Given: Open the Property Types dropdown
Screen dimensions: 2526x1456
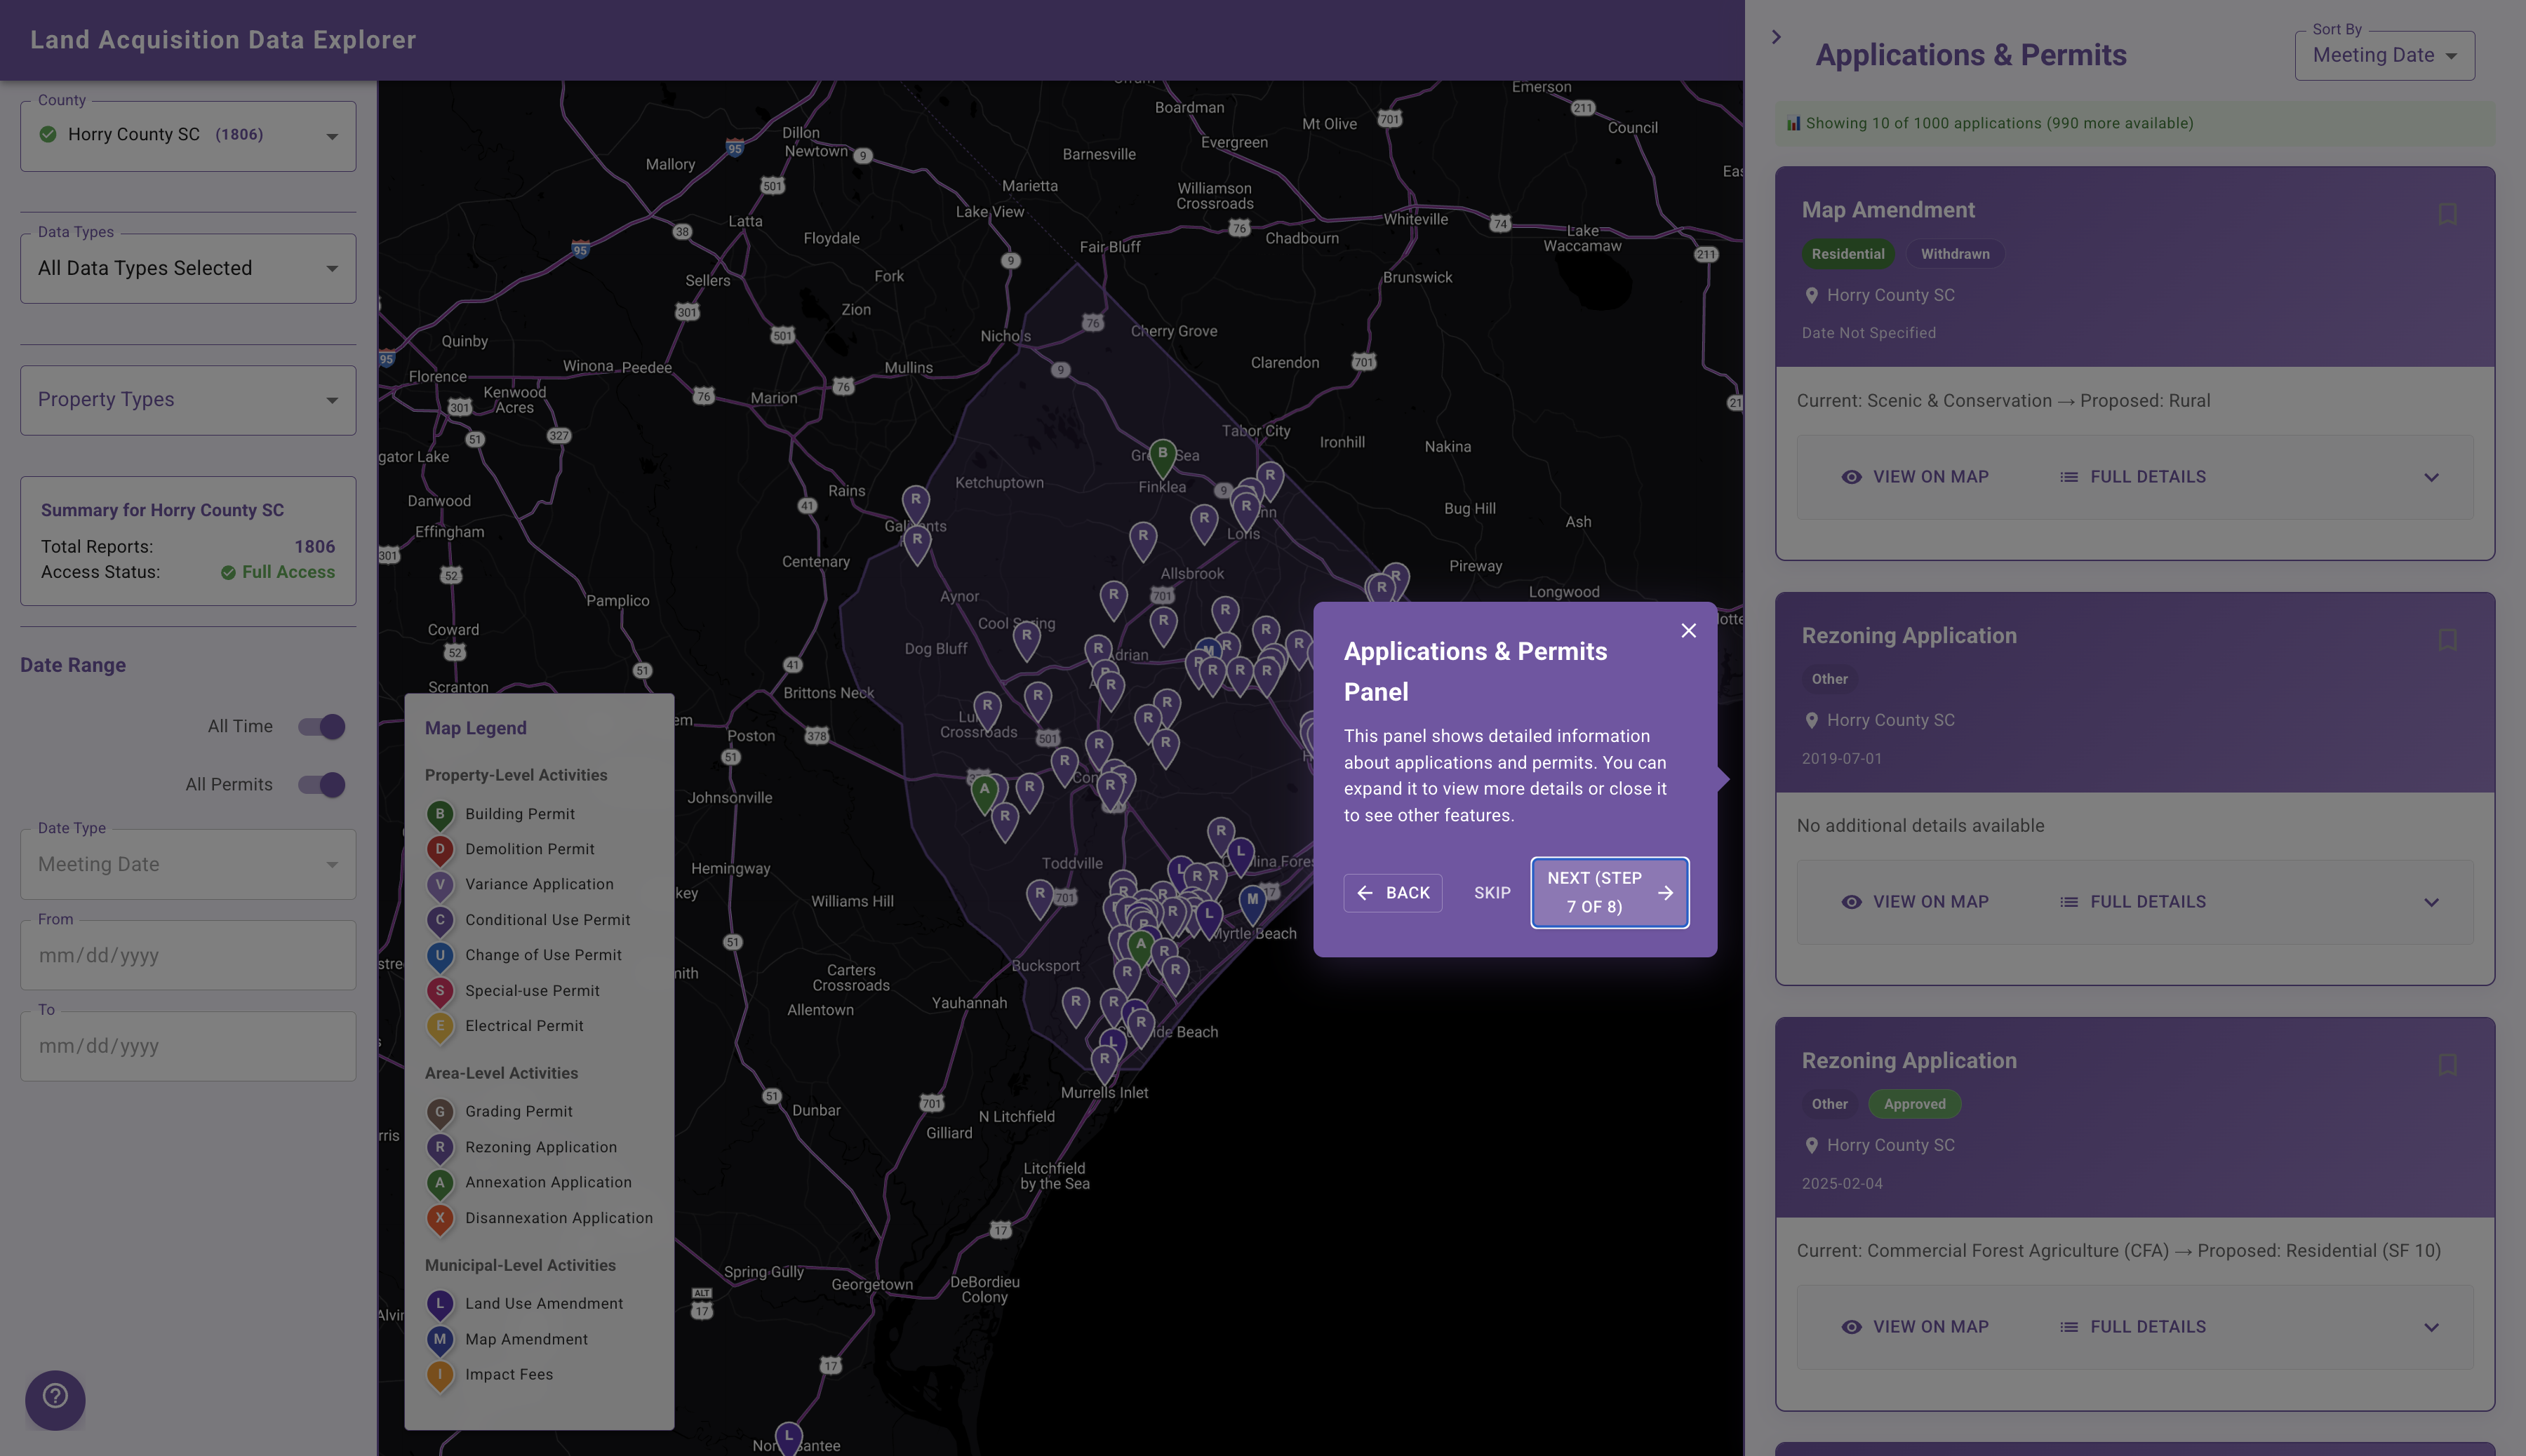Looking at the screenshot, I should (x=188, y=399).
